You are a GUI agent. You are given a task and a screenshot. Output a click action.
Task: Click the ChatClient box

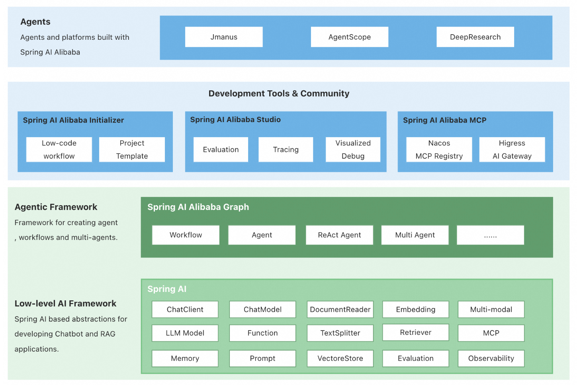[x=185, y=309]
